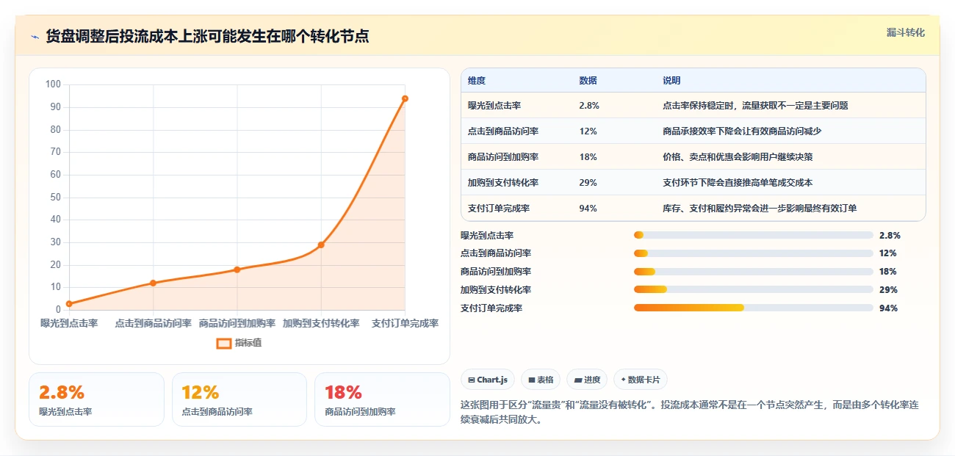Click the 12% value in the table
This screenshot has width=955, height=456.
point(588,131)
